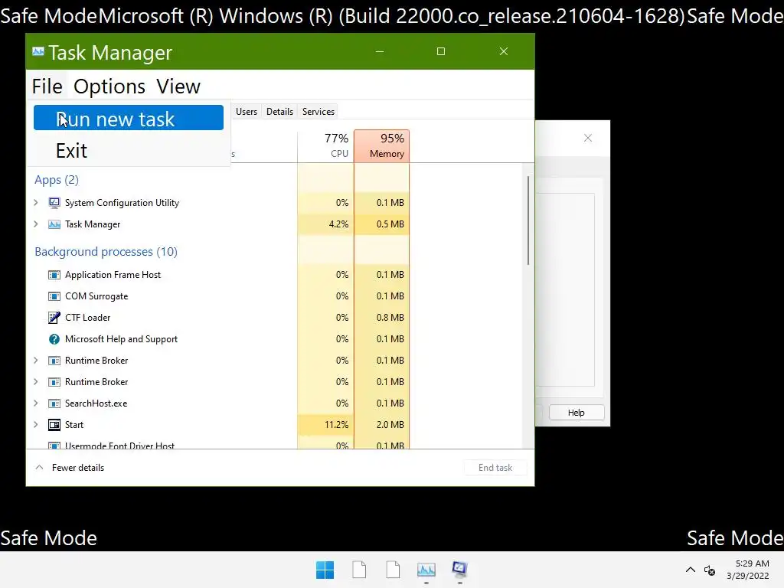Open the Windows Start button on taskbar

click(325, 570)
